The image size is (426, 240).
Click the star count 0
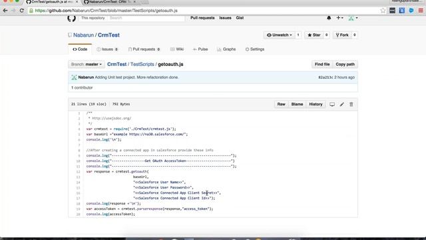[326, 35]
